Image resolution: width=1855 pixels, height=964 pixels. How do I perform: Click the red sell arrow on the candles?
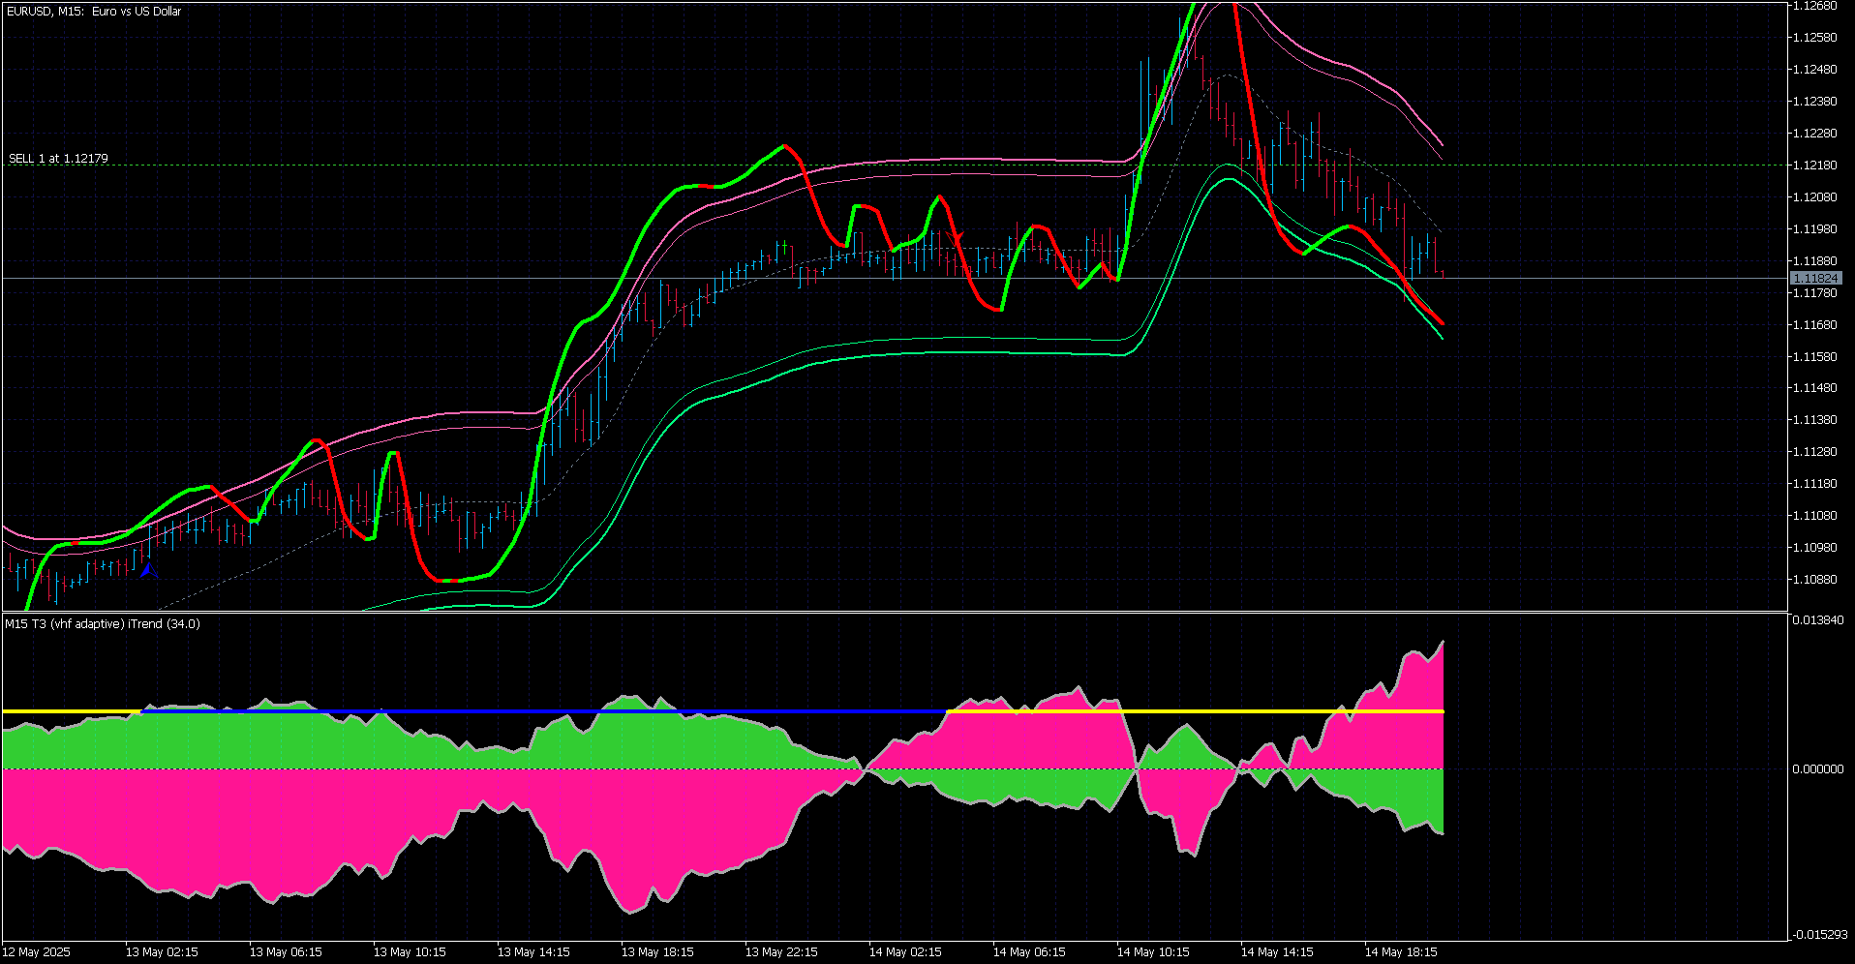958,238
